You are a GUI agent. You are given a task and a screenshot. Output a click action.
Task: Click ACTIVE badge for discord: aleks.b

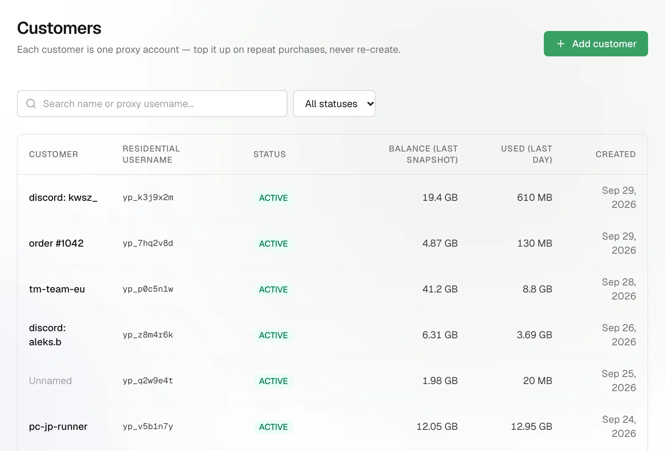(x=273, y=335)
